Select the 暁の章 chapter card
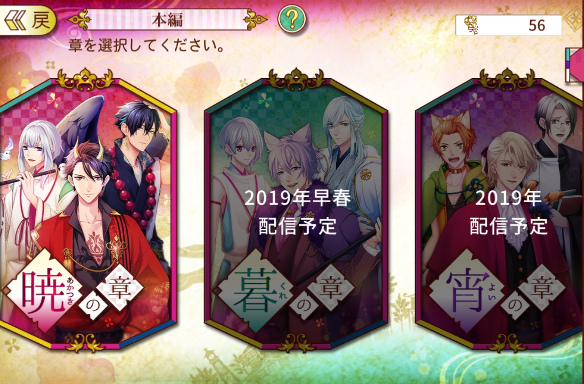 pyautogui.click(x=86, y=210)
